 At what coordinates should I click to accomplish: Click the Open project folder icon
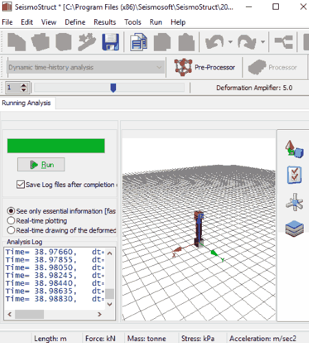[x=41, y=42]
